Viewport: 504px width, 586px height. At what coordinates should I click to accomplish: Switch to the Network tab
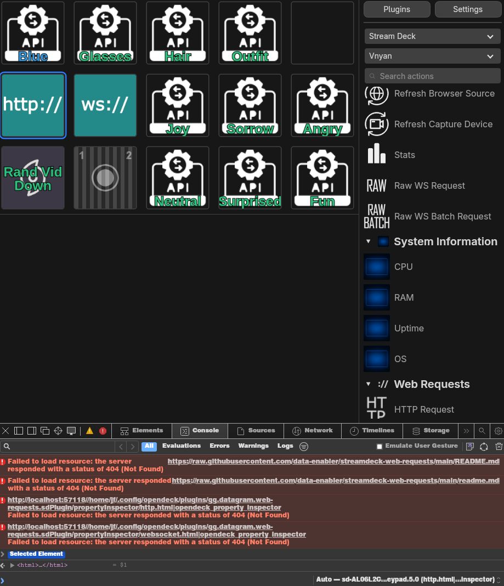tap(313, 431)
